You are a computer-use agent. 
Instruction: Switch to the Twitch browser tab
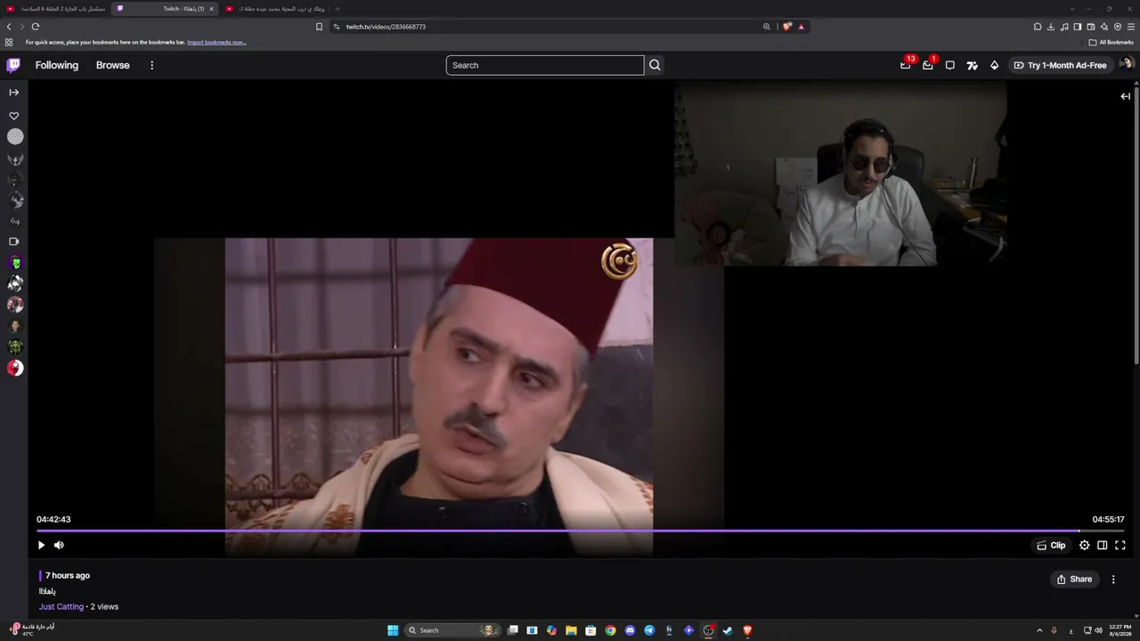pyautogui.click(x=165, y=9)
